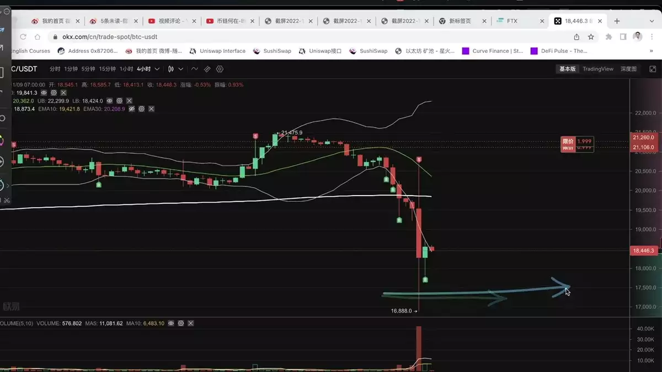Select the indicator line icon in chart toolbar

194,69
